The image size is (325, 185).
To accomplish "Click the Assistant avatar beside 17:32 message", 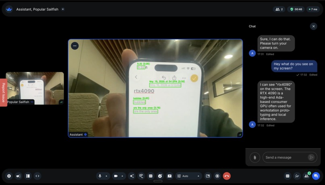I will pos(252,124).
